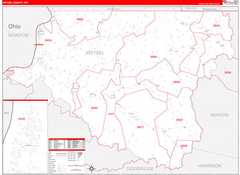The width and height of the screenshot is (240, 175).
Task: Click the 'MONROE' county label
Action: [18, 35]
